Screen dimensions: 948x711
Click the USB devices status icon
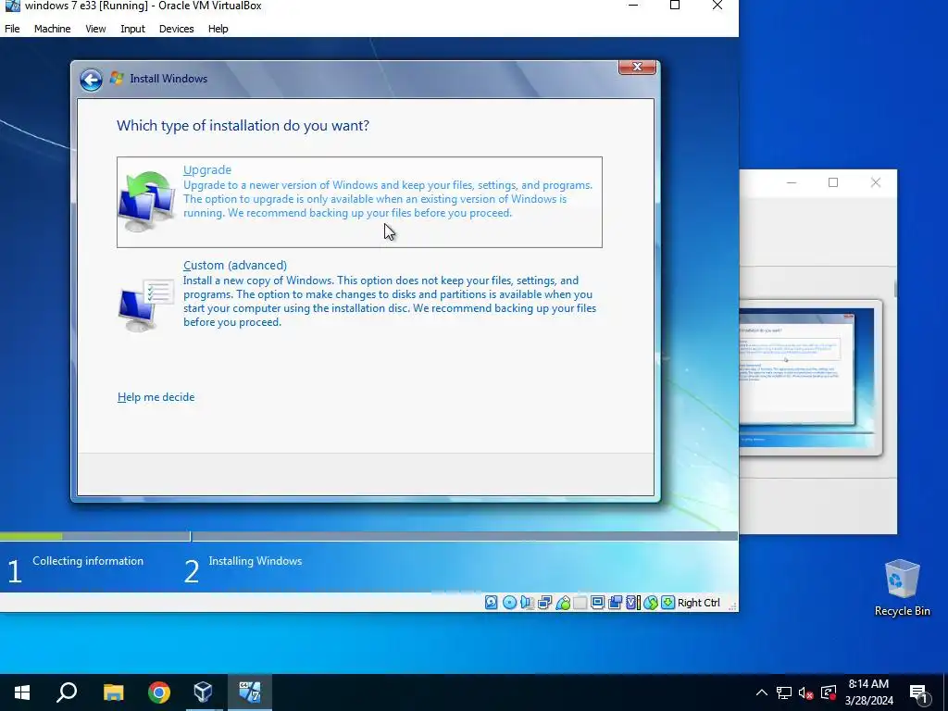tap(563, 602)
